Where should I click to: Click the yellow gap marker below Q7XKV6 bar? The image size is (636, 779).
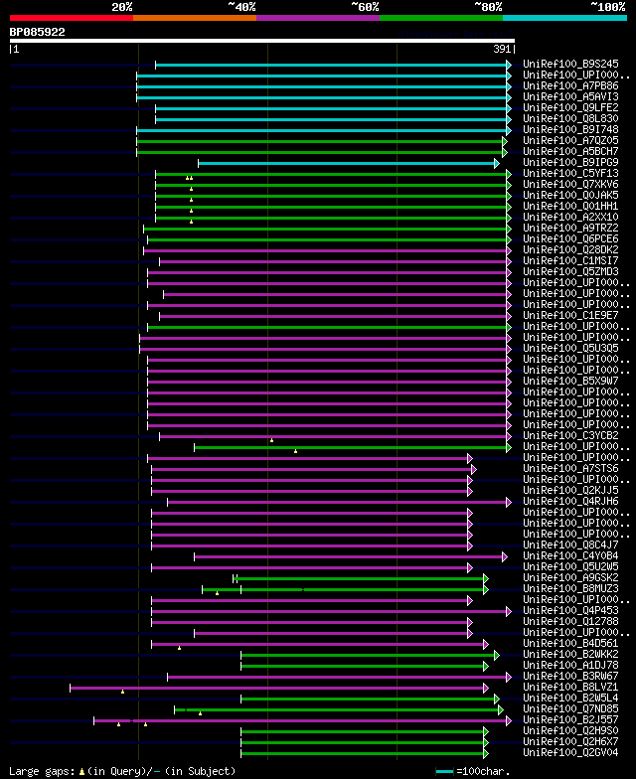[191, 189]
